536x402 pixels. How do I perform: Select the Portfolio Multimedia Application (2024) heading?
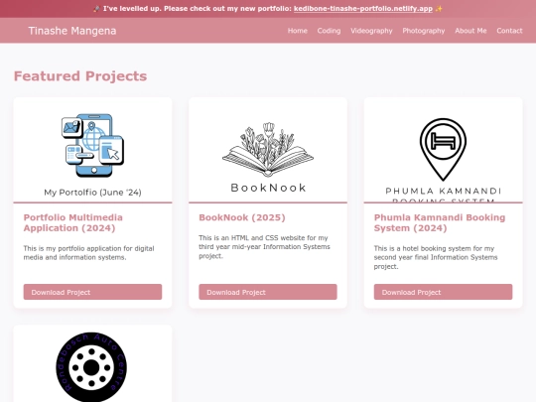tap(73, 223)
